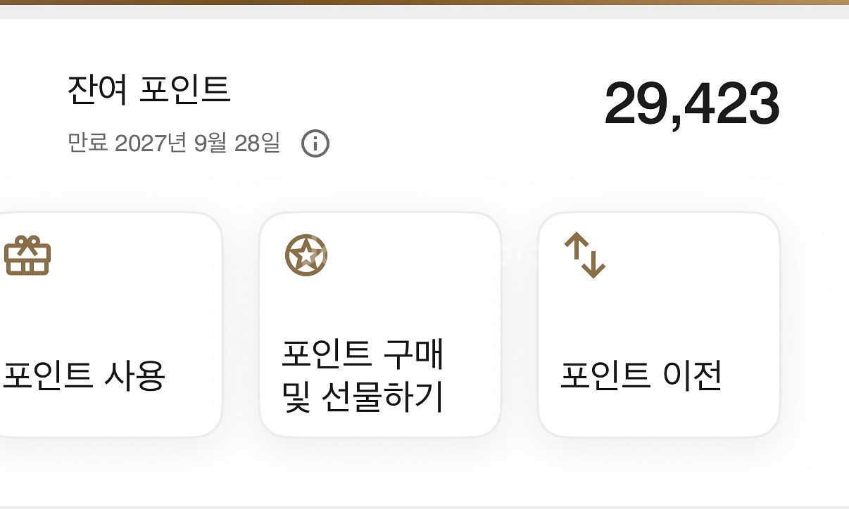Click the 29,423 points balance
Image resolution: width=849 pixels, height=509 pixels.
691,104
